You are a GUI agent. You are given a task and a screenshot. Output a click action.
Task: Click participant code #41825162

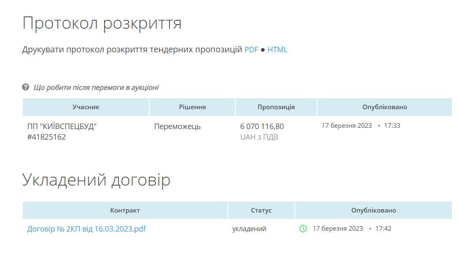point(46,137)
